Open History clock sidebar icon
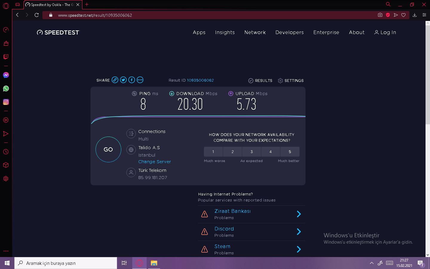This screenshot has height=269, width=430. click(6, 152)
